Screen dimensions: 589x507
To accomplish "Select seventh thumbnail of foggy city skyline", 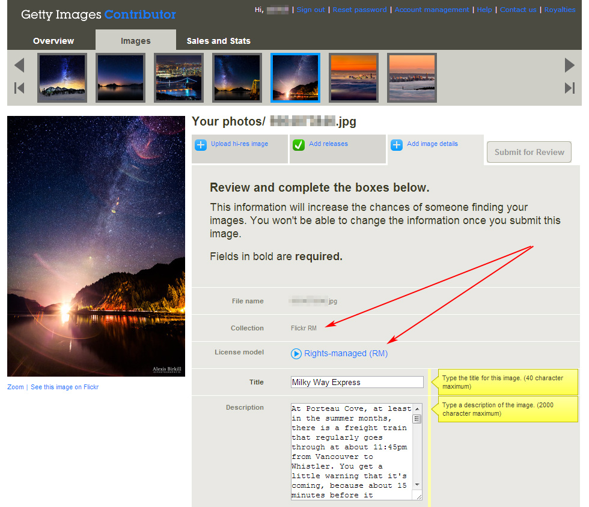I will 412,77.
